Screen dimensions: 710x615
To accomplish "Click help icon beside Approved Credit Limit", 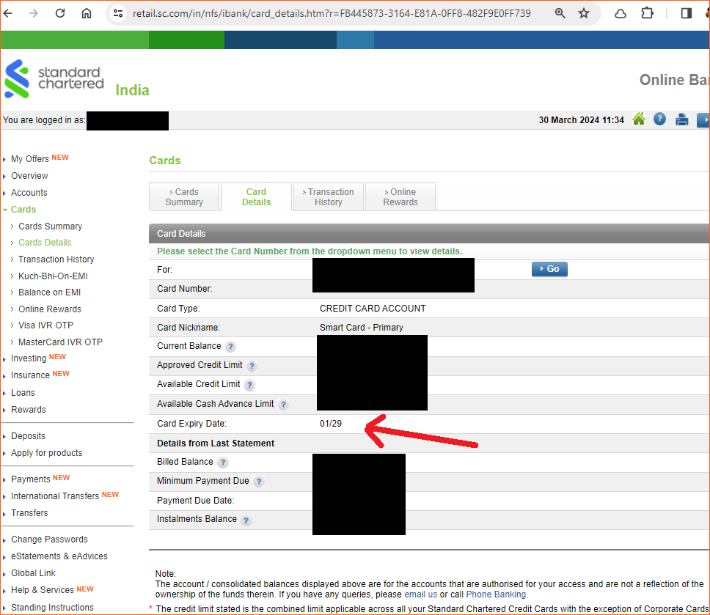I will pos(252,366).
